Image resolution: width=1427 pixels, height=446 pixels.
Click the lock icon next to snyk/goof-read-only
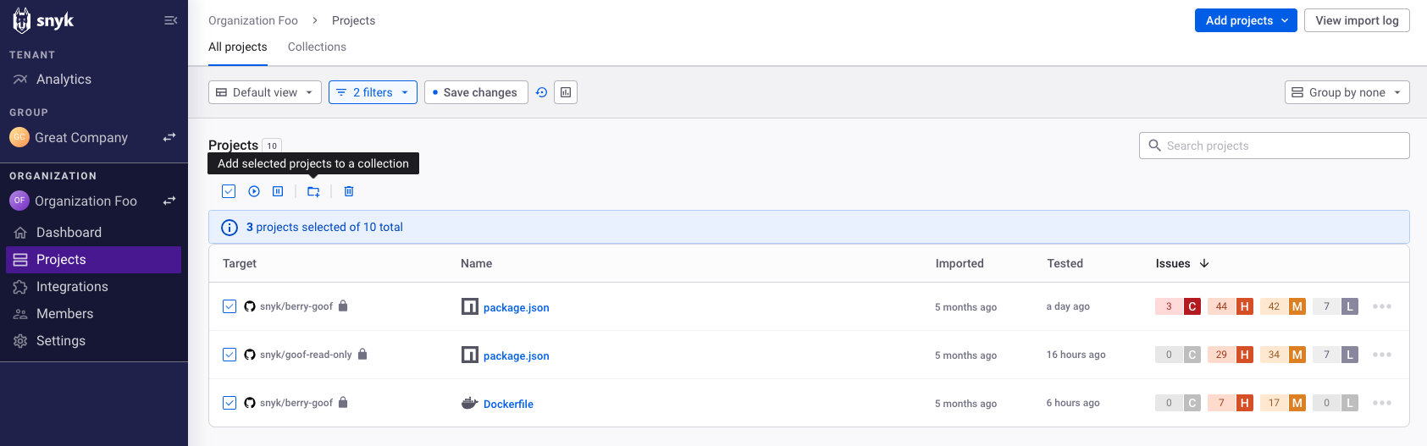click(362, 354)
